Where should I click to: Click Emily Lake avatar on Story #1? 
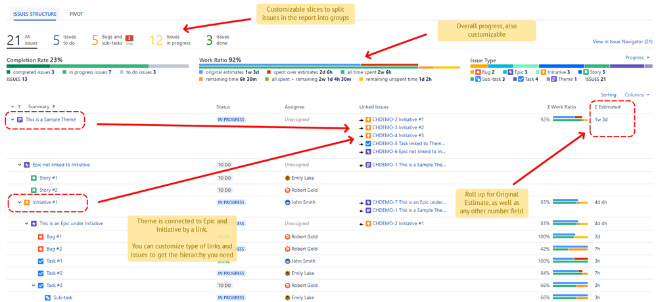pos(287,178)
